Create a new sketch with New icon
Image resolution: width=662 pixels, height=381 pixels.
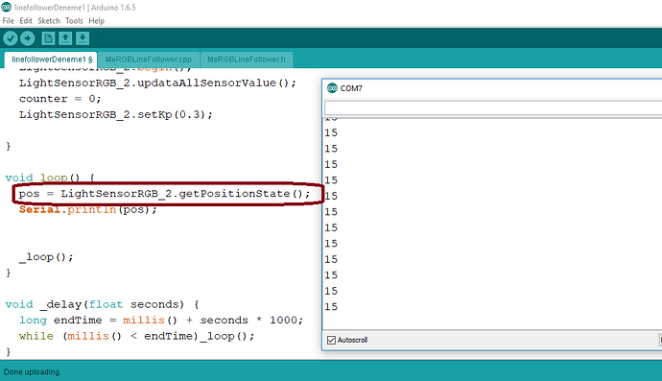click(48, 38)
